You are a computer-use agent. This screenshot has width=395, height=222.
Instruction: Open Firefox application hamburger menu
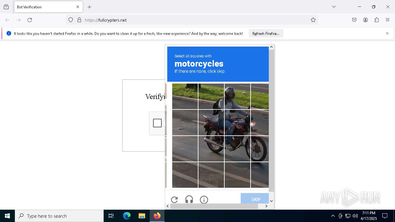(x=388, y=20)
